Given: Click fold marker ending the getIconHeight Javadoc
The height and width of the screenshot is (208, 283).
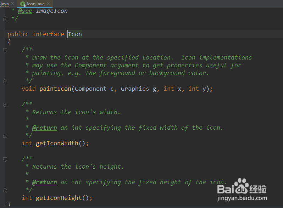Looking at the screenshot, I should [5, 190].
